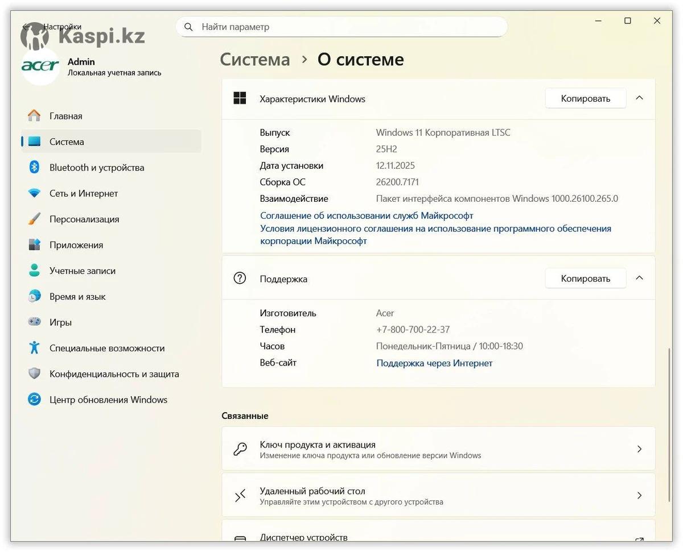Open Учетные записи via person icon

[34, 271]
